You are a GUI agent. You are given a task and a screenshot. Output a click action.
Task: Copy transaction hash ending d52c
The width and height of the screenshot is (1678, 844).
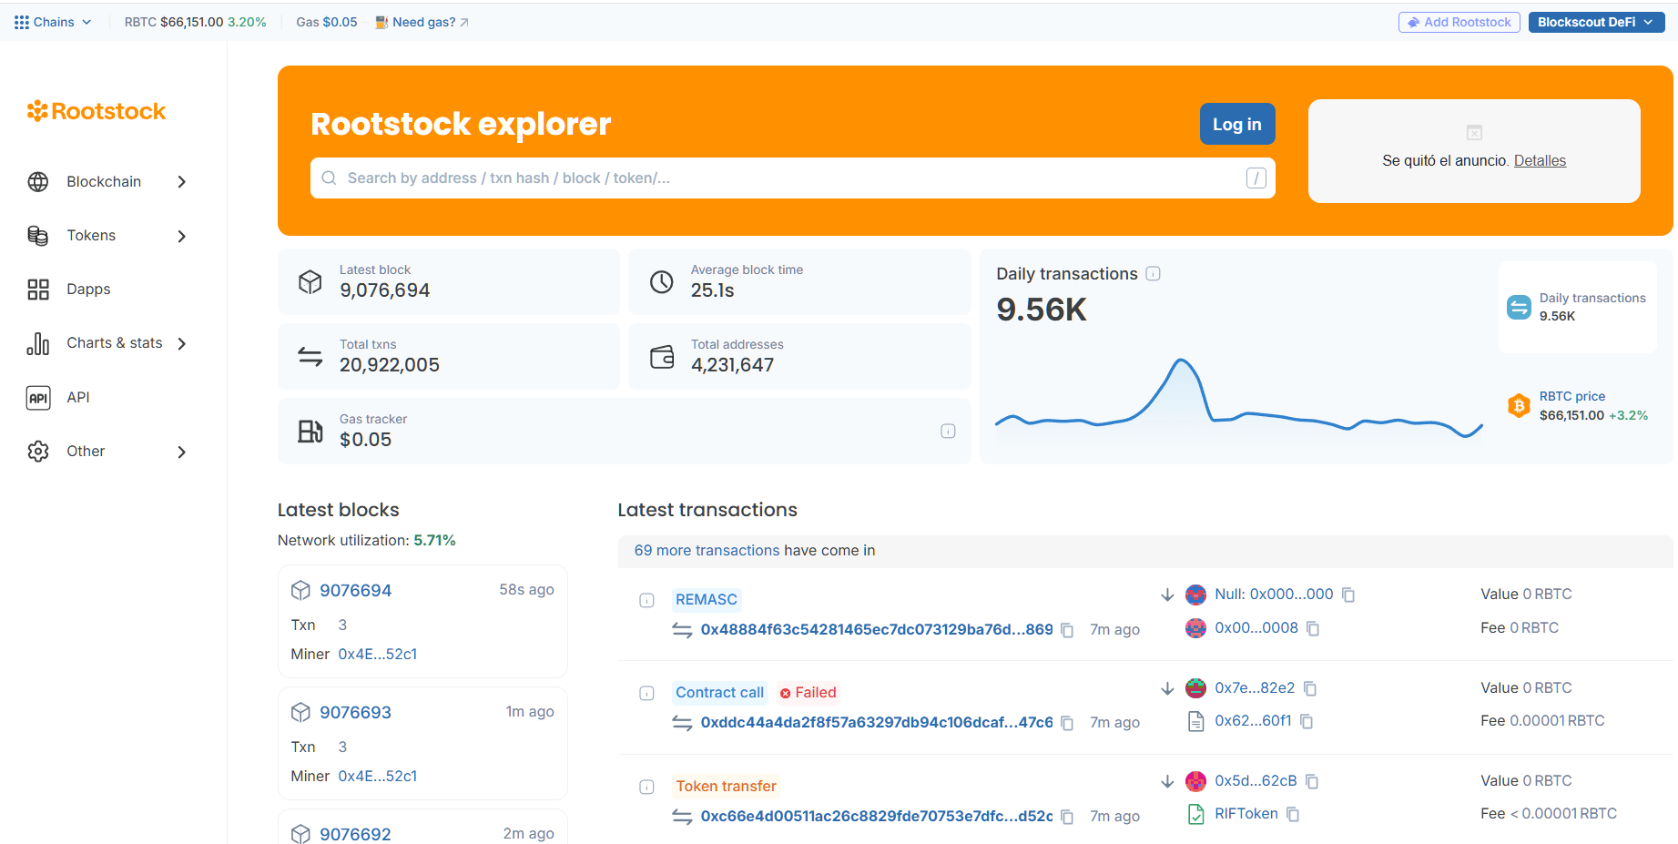[1067, 817]
